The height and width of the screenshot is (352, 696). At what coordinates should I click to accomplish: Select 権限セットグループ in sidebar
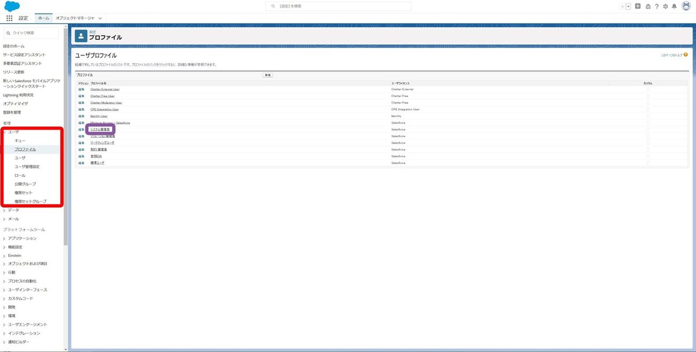point(30,201)
